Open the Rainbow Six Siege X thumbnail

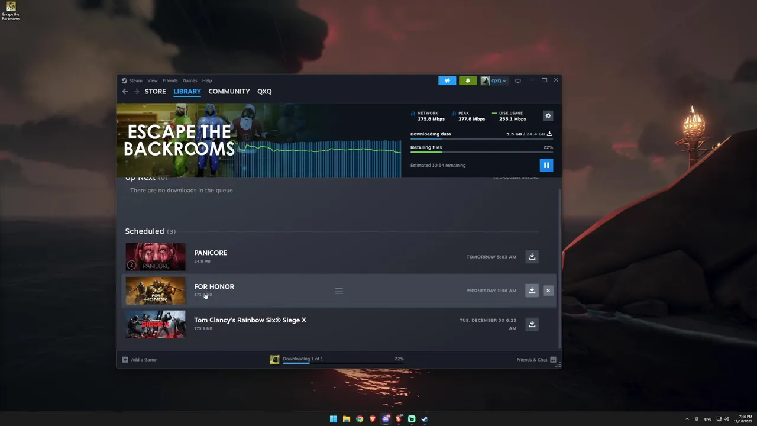tap(155, 324)
